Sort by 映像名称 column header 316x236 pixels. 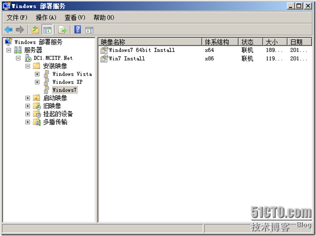(x=150, y=42)
